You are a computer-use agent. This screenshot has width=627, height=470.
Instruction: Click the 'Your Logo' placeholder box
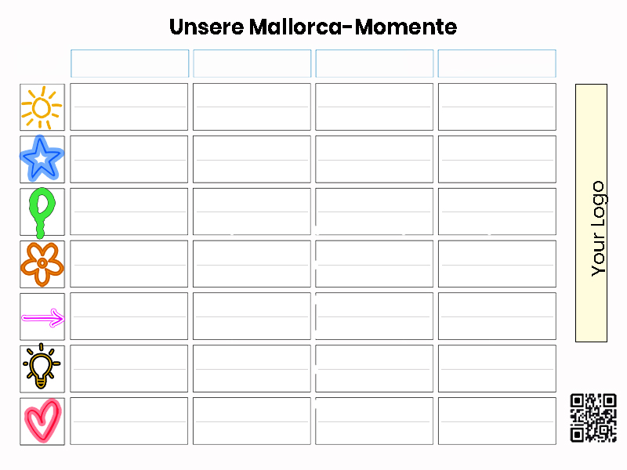(591, 213)
